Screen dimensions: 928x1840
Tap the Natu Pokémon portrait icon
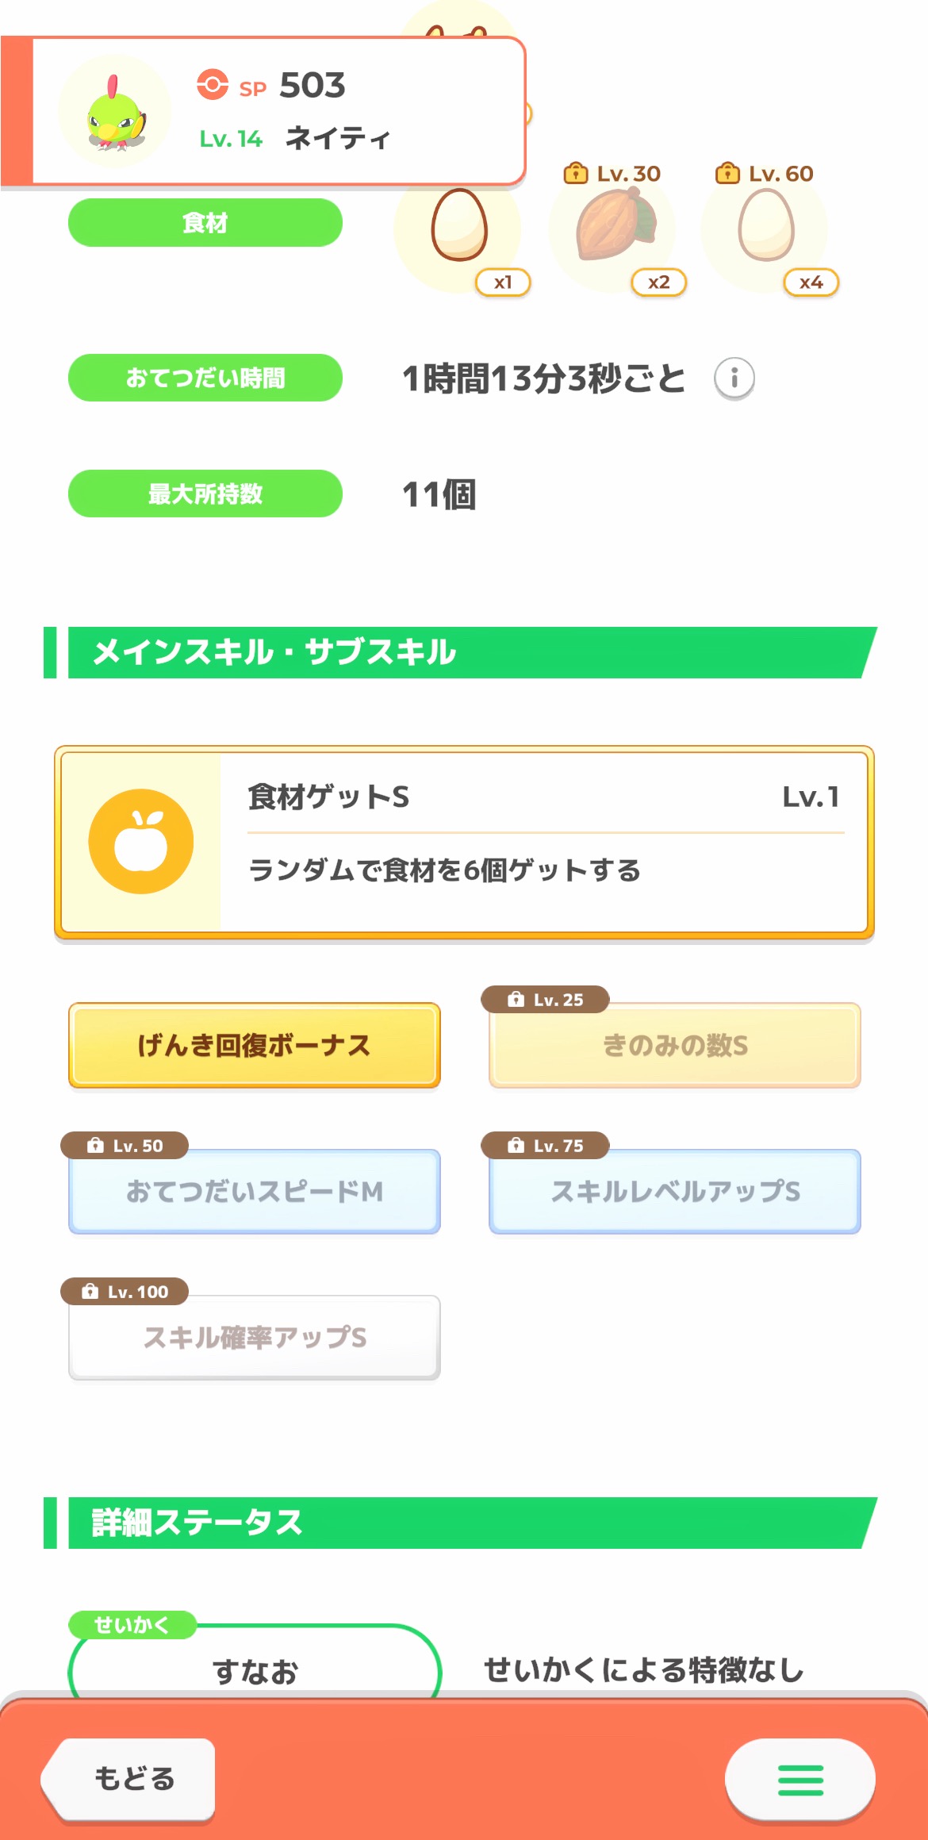pyautogui.click(x=116, y=111)
